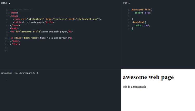
Task: Click empty line 1 in JavaScript editor
Action: pos(62,80)
